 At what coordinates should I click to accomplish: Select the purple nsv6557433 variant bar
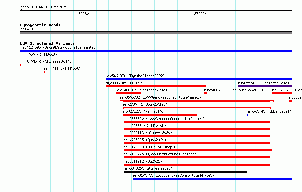(x=265, y=86)
